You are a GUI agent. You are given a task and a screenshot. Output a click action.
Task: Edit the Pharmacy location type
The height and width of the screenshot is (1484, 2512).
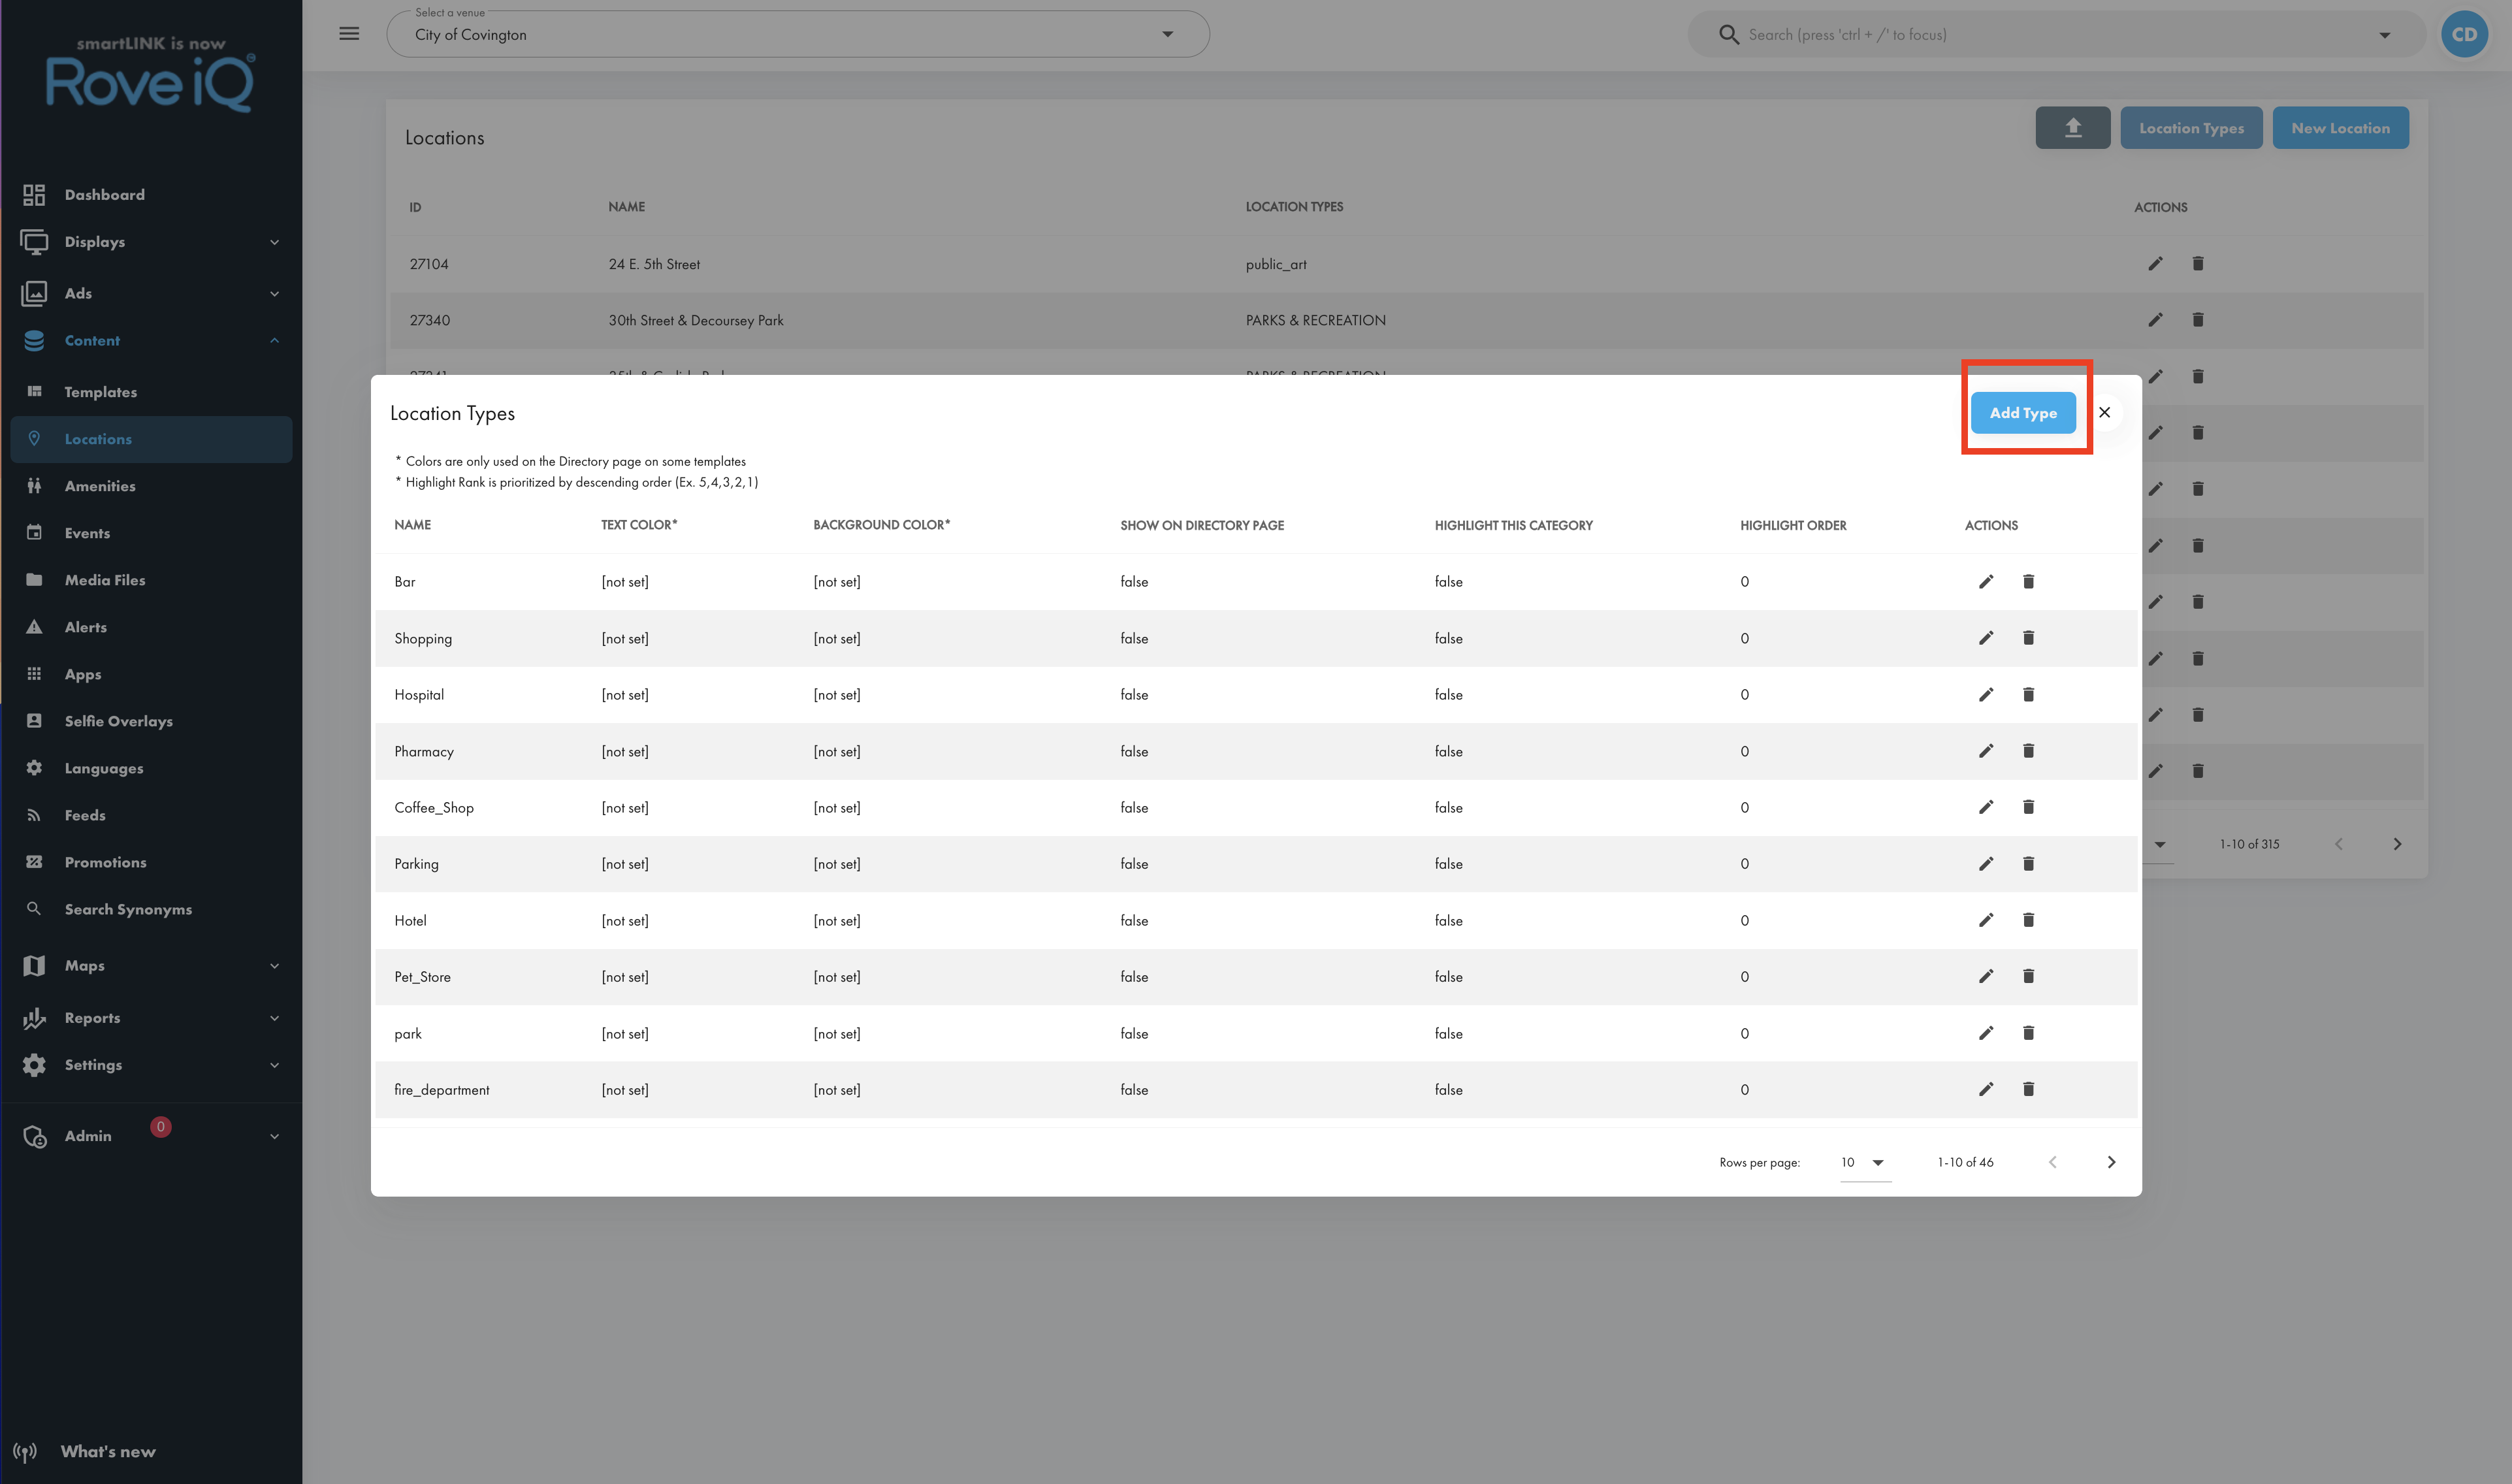pyautogui.click(x=1986, y=751)
